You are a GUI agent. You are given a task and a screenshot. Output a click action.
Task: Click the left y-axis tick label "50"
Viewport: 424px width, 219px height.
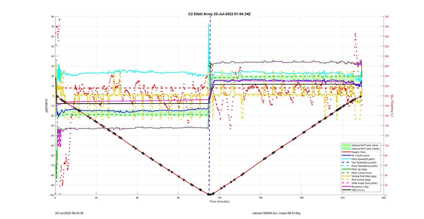point(52,46)
